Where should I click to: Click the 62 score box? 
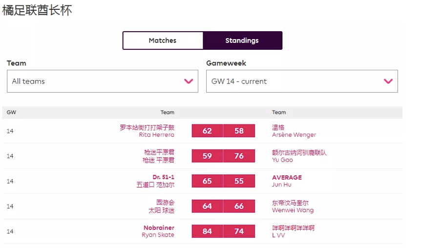(x=207, y=131)
